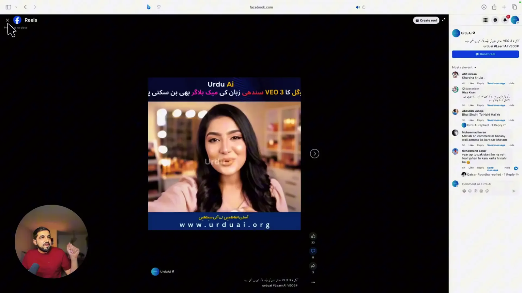The height and width of the screenshot is (293, 522).
Task: Insert avatar sticker in comment
Action: [464, 191]
